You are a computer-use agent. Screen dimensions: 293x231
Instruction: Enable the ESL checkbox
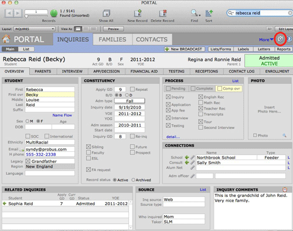point(88,158)
